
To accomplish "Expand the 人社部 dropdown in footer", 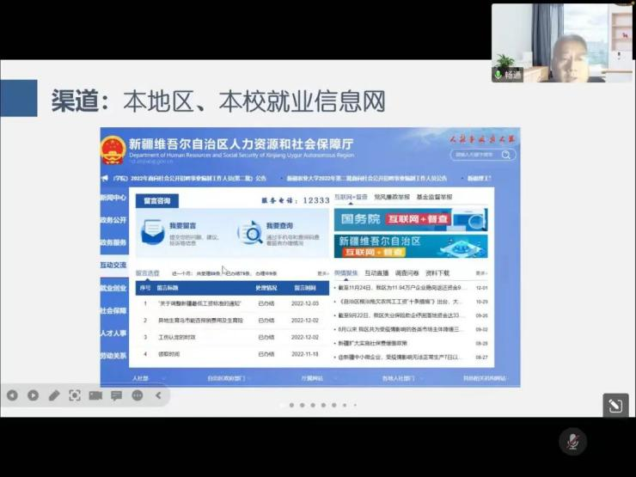I will coord(144,378).
